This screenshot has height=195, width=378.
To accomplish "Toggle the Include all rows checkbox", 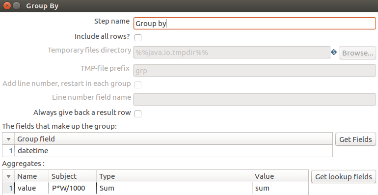I will tap(138, 38).
